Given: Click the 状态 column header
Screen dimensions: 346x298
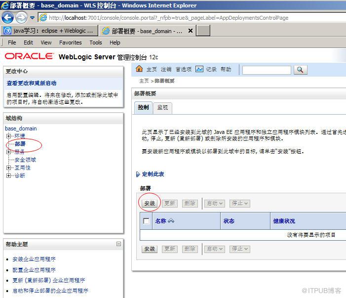Looking at the screenshot, I should [x=229, y=221].
